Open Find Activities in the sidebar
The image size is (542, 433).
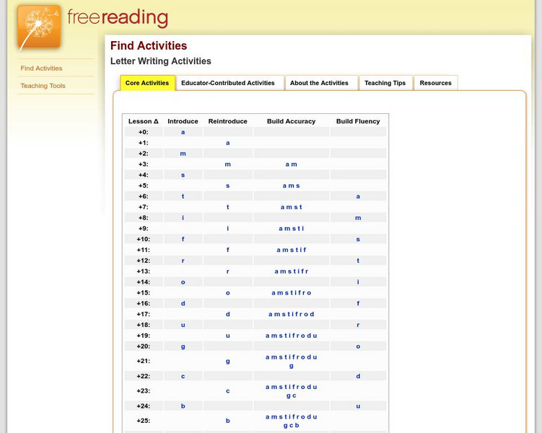41,69
